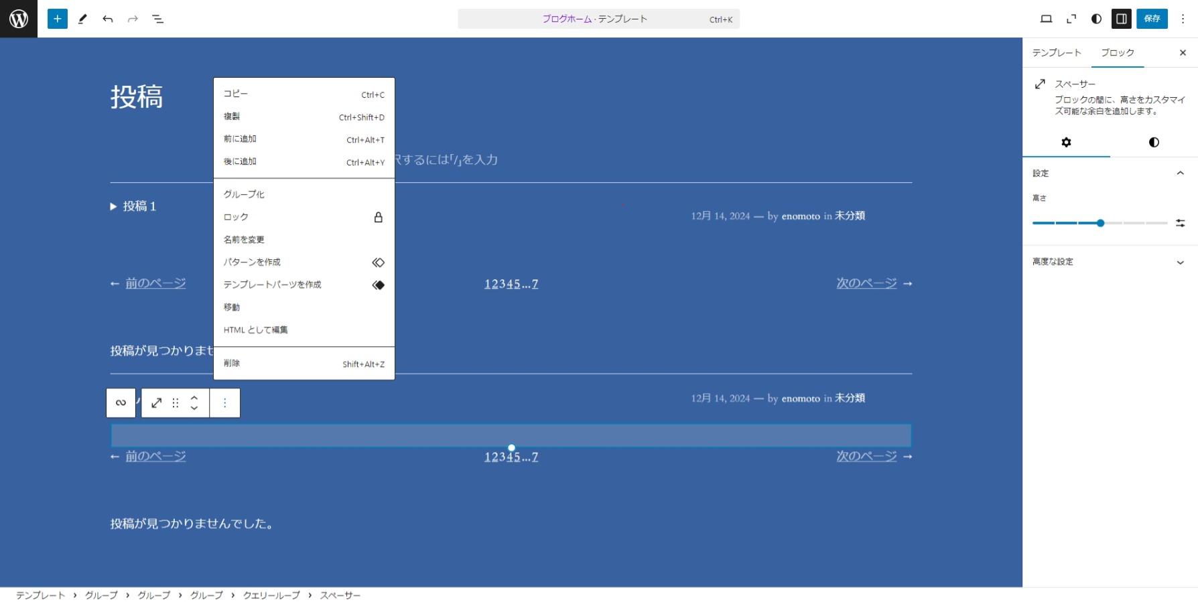
Task: Click the desktop preview view icon
Action: point(1046,19)
